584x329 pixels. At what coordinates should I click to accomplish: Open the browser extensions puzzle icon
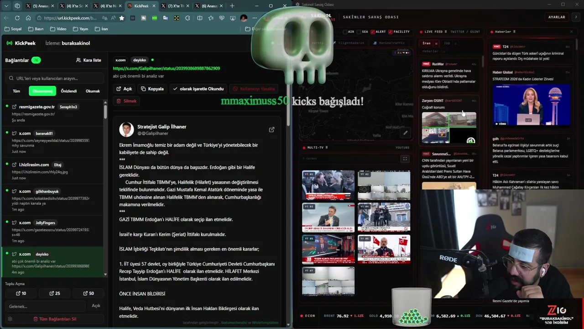point(188,18)
